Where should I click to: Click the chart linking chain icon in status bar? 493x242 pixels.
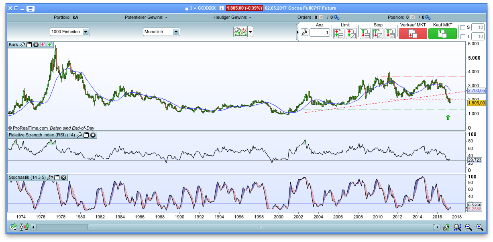21,227
